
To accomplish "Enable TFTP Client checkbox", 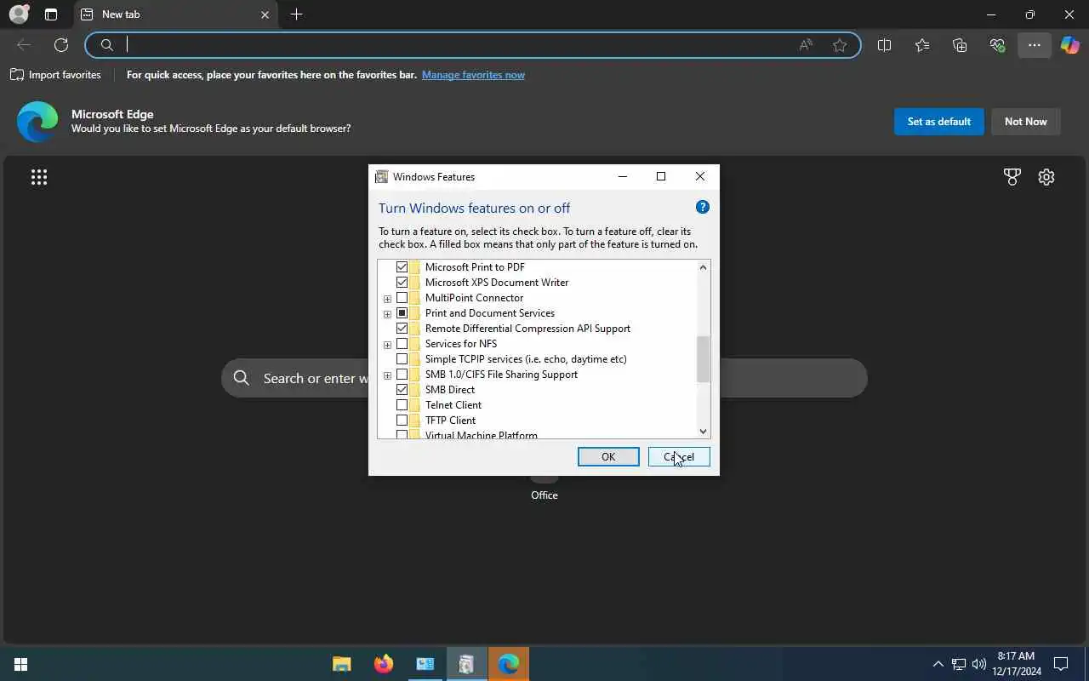I will point(402,421).
